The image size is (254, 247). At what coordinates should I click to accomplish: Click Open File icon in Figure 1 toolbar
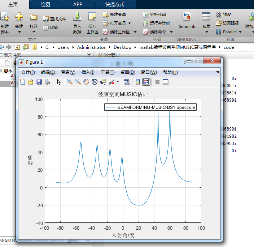point(30,82)
